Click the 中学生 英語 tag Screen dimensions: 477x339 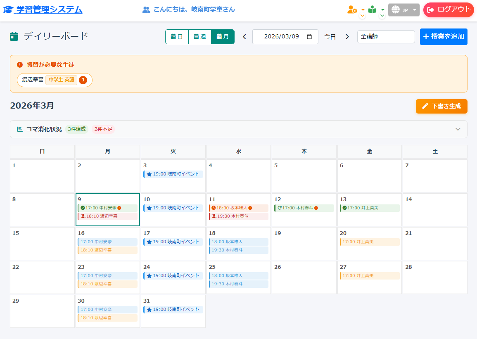tap(62, 80)
